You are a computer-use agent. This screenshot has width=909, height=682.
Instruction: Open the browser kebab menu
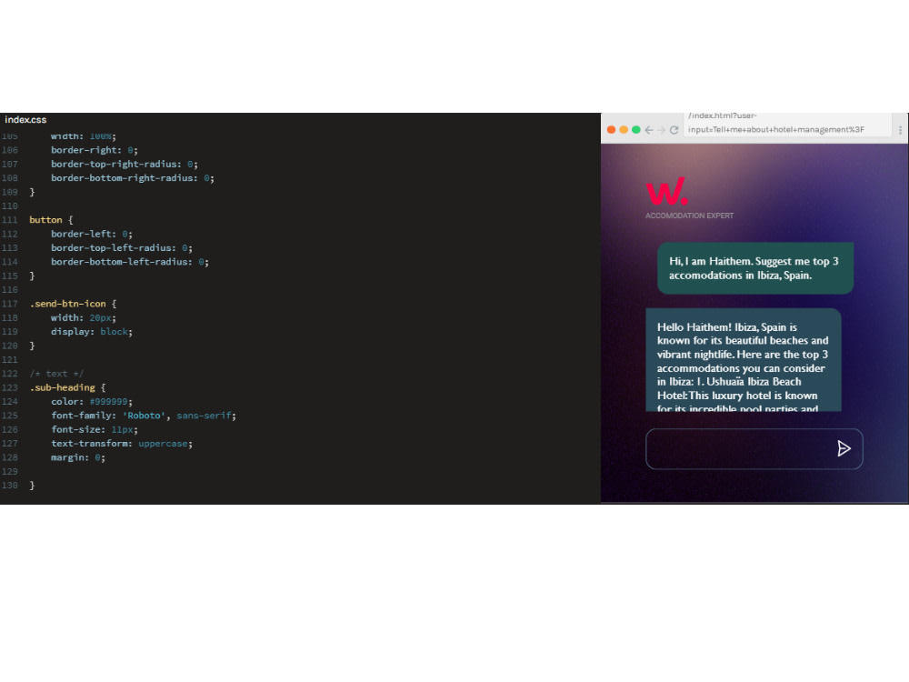pyautogui.click(x=900, y=130)
